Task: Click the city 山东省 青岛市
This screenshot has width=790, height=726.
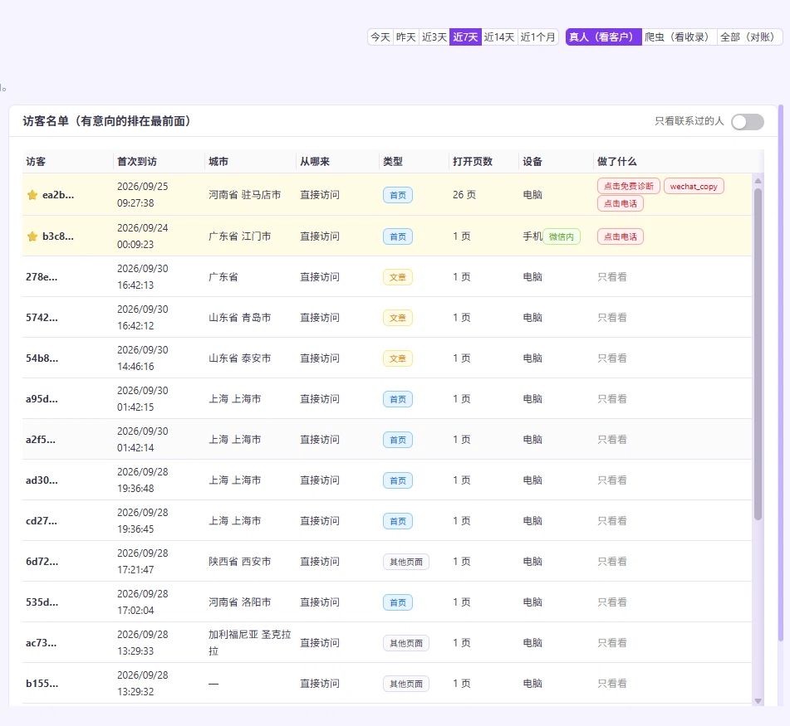Action: coord(240,318)
